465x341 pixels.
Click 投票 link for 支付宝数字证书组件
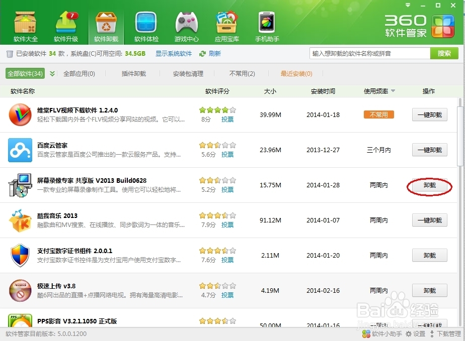pyautogui.click(x=227, y=260)
